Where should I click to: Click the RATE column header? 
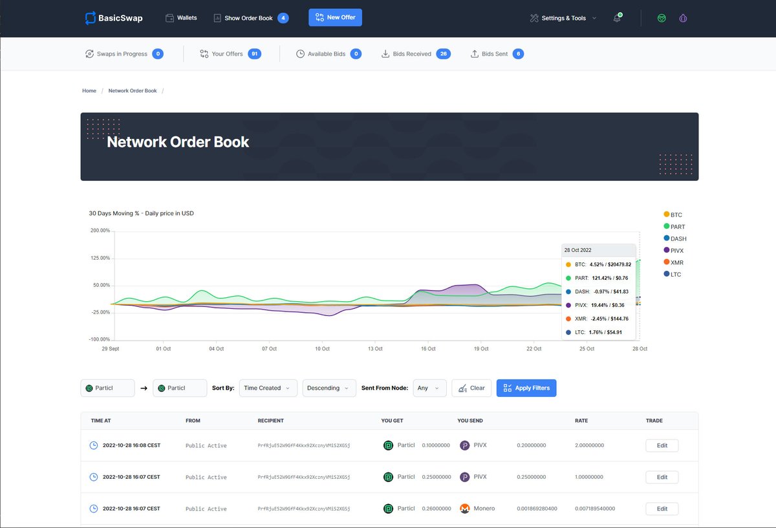(x=581, y=421)
